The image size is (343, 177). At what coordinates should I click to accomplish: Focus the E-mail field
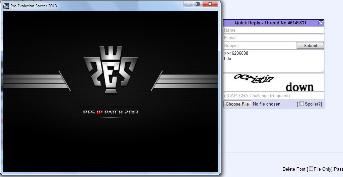pos(274,38)
